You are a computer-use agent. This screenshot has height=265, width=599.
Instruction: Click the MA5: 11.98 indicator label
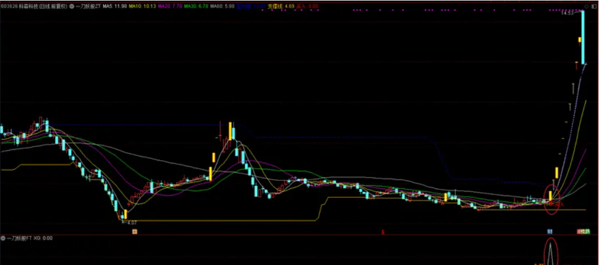tap(114, 6)
